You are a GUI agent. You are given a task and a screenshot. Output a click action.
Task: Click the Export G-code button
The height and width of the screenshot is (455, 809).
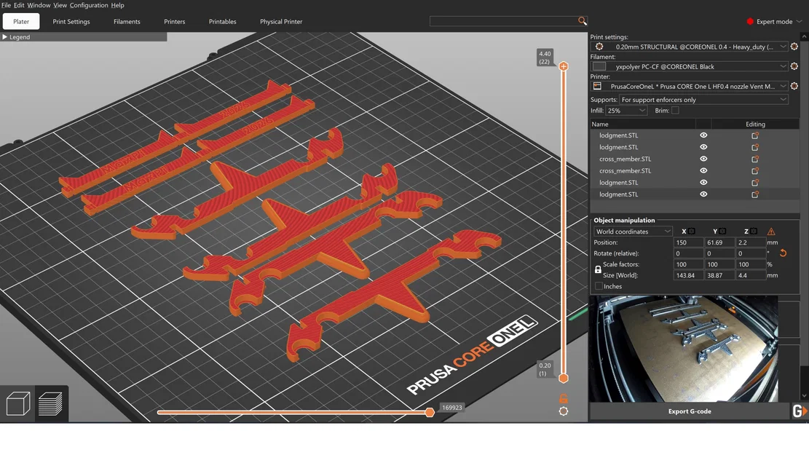click(690, 411)
